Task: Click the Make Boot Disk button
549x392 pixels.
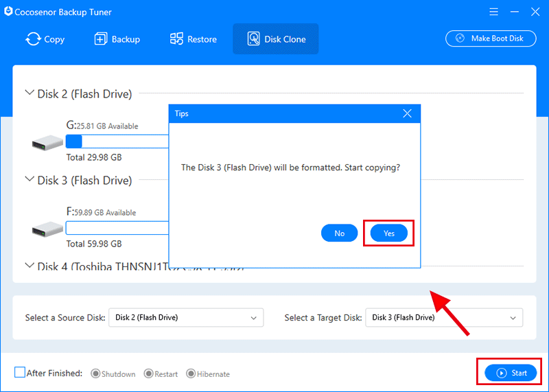Action: [491, 38]
